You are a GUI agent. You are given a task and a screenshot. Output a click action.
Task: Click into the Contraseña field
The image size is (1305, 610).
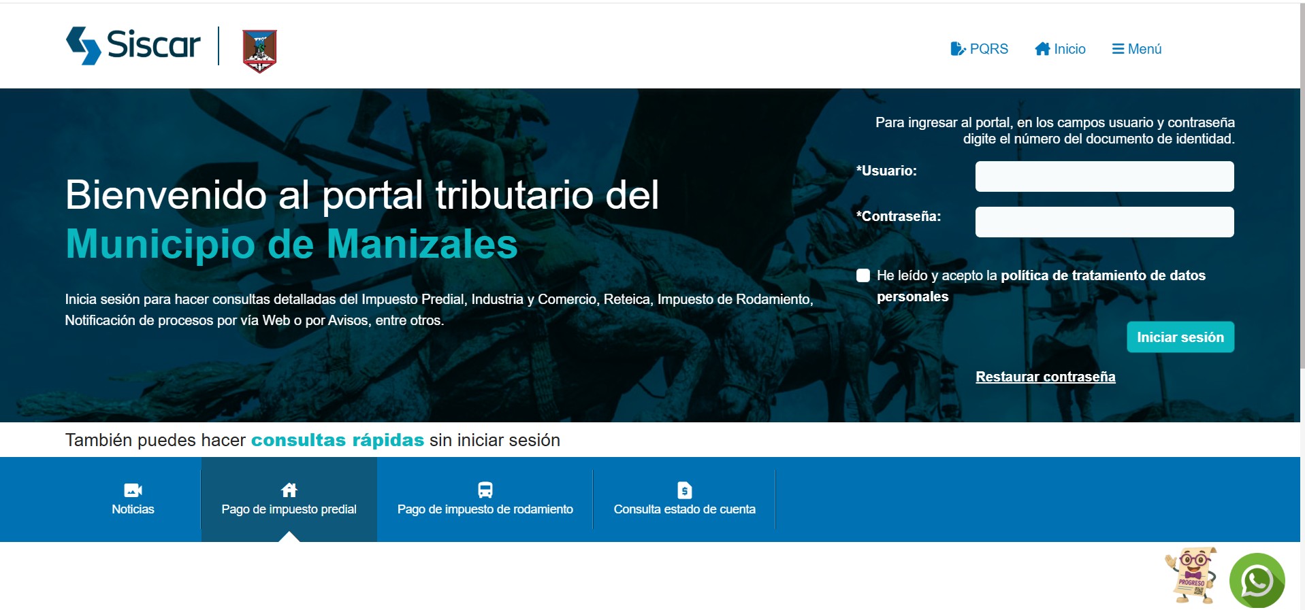1103,222
